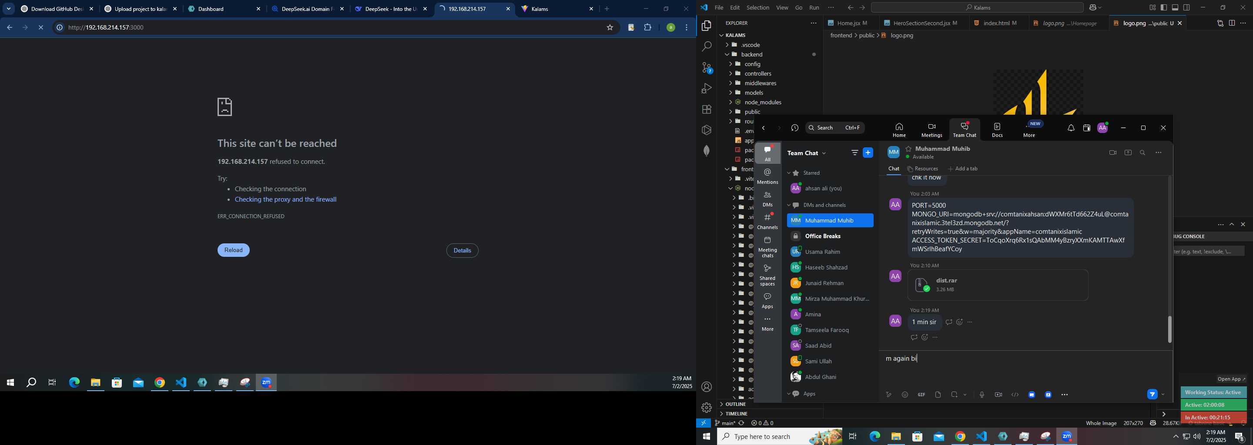Open Zoom Meetings tab

coord(931,130)
